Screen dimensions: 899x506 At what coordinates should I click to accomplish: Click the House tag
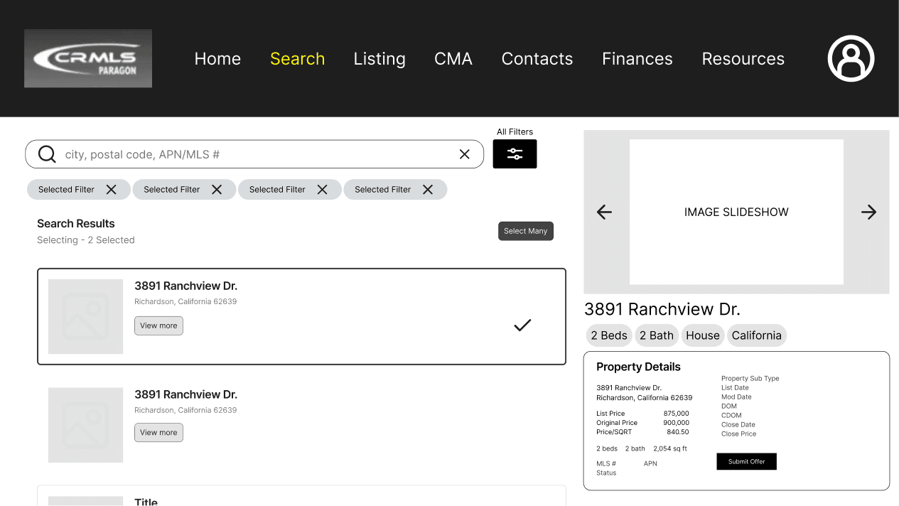coord(703,335)
